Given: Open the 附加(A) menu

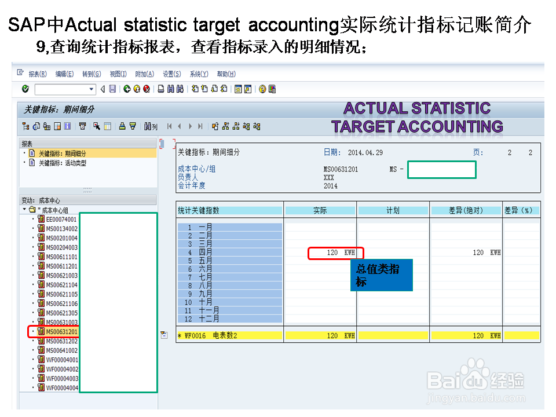Looking at the screenshot, I should (145, 74).
